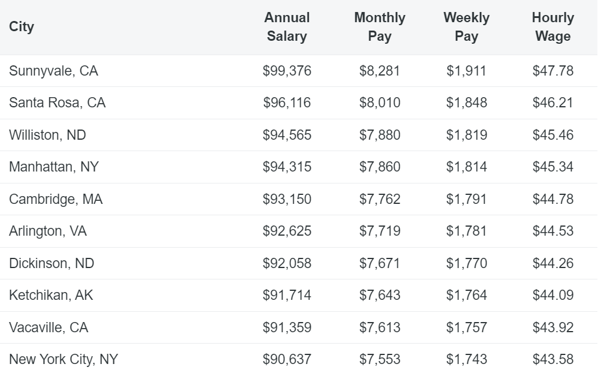Click the $93,150 annual salary cell
The image size is (604, 388).
(x=287, y=199)
